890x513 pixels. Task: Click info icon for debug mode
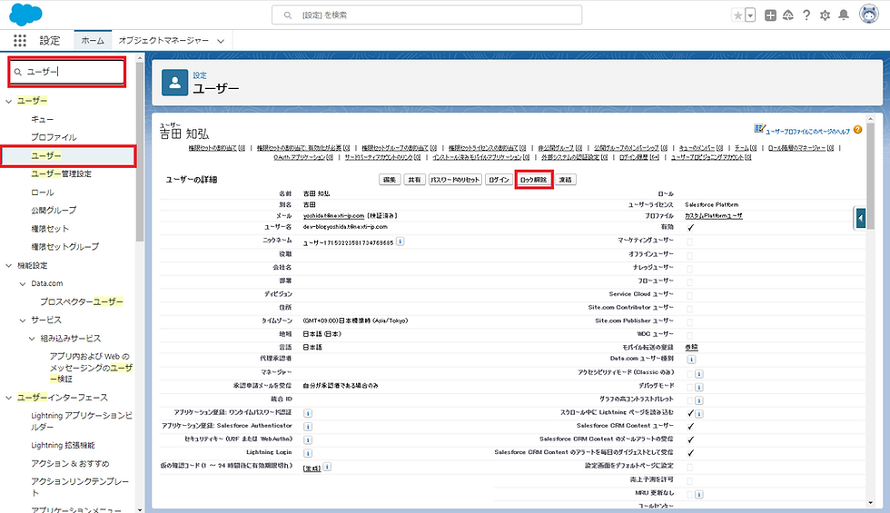(x=699, y=387)
